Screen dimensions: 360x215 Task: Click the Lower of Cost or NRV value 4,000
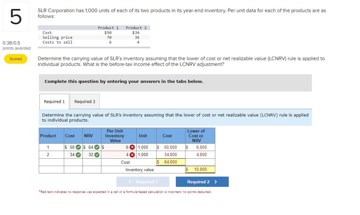pos(200,155)
